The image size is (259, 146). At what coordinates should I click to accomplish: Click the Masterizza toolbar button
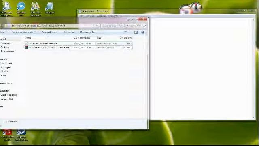69,32
